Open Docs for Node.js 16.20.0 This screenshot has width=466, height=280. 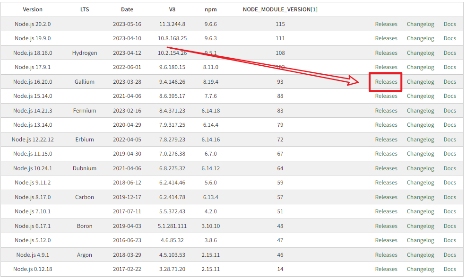click(x=449, y=82)
